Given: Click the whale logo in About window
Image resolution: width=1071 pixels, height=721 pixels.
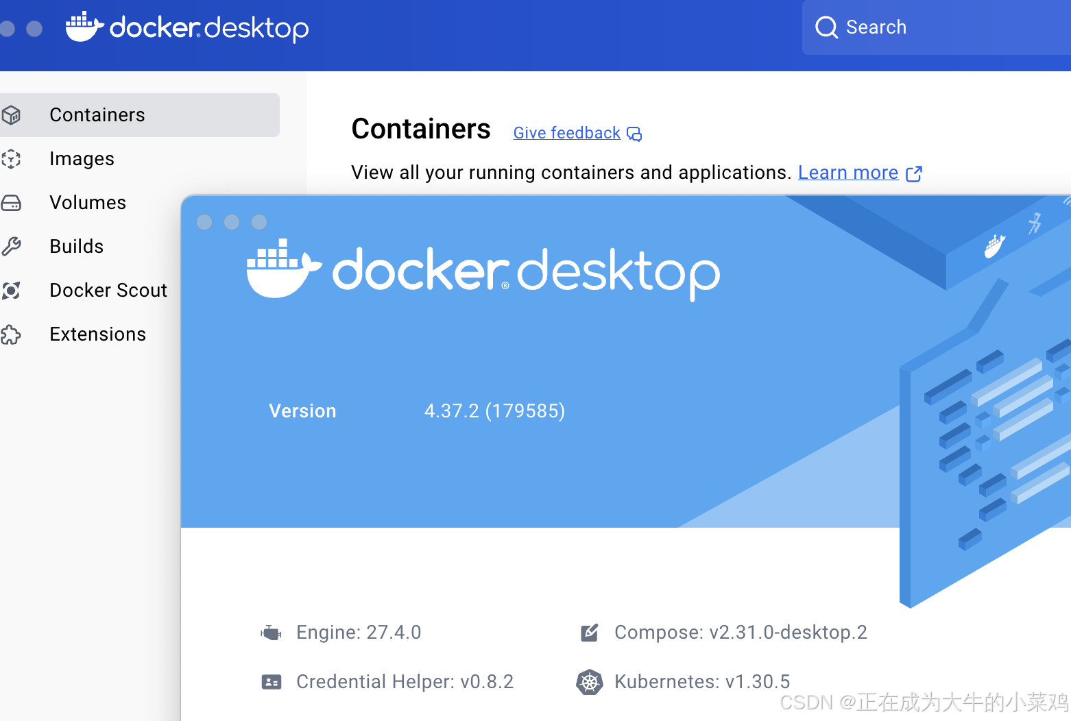Looking at the screenshot, I should click(x=283, y=269).
